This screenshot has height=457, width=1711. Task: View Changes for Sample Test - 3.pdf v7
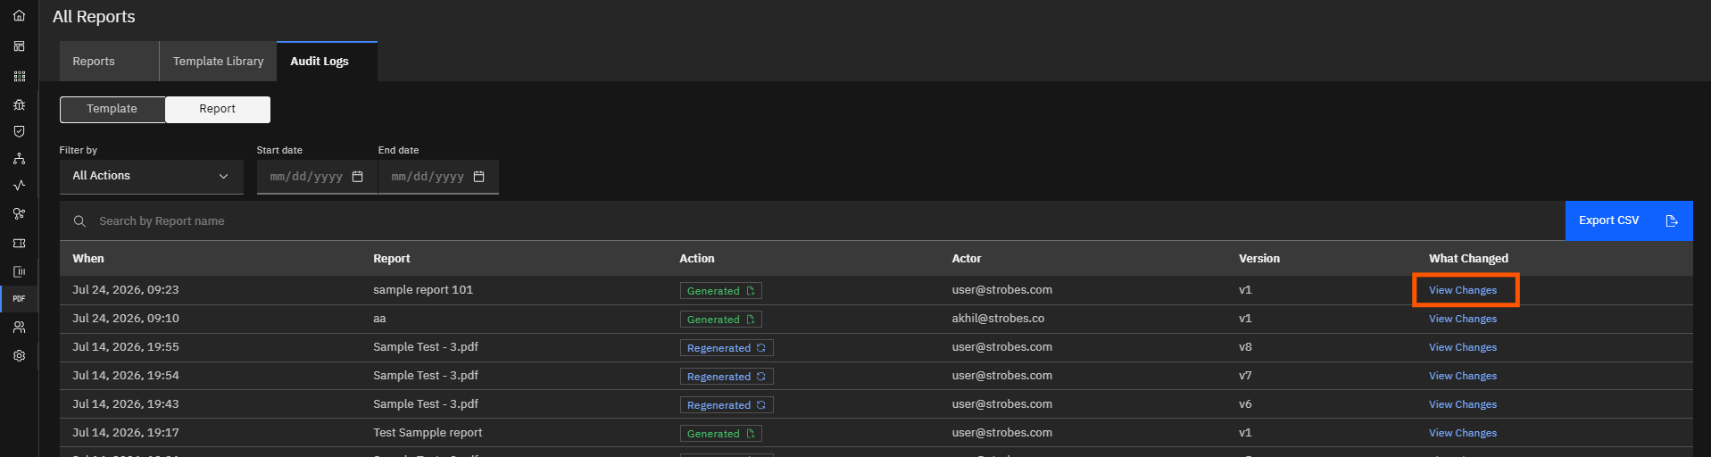[1463, 376]
